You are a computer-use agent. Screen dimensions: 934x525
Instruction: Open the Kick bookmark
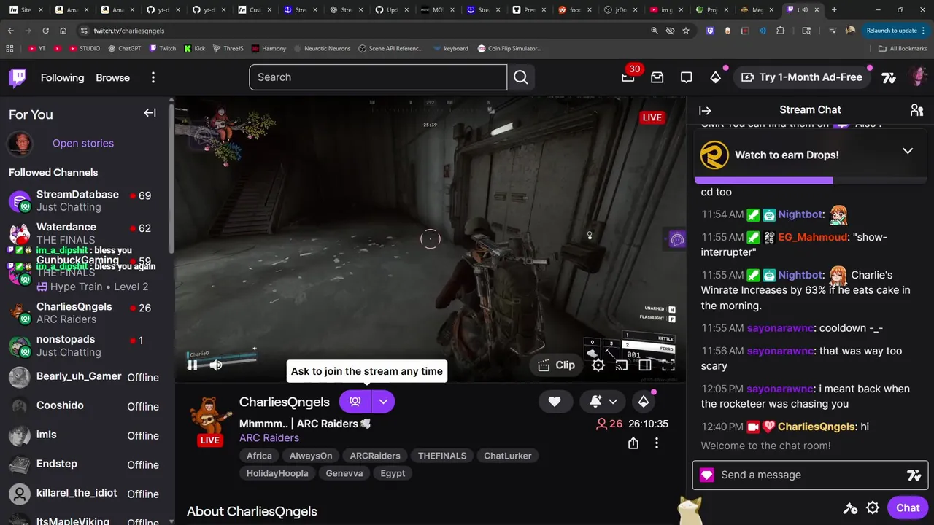click(x=195, y=49)
